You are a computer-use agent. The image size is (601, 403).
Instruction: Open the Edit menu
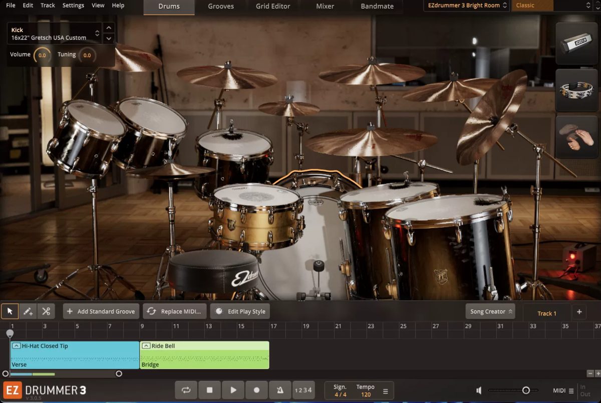[x=28, y=5]
